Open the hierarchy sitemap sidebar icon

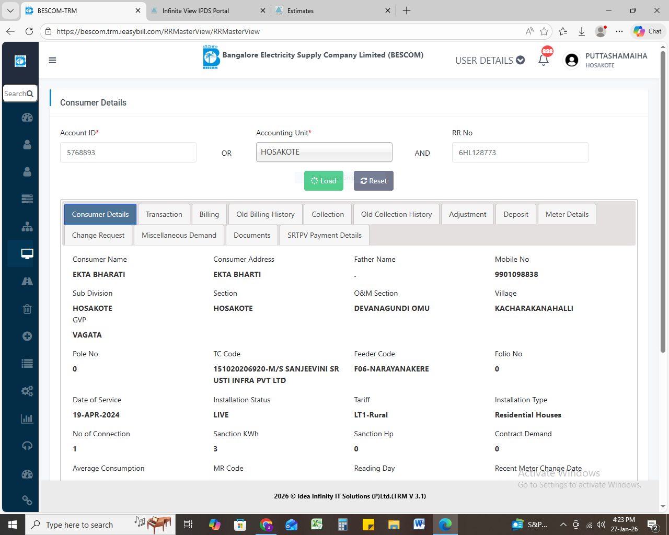point(27,227)
